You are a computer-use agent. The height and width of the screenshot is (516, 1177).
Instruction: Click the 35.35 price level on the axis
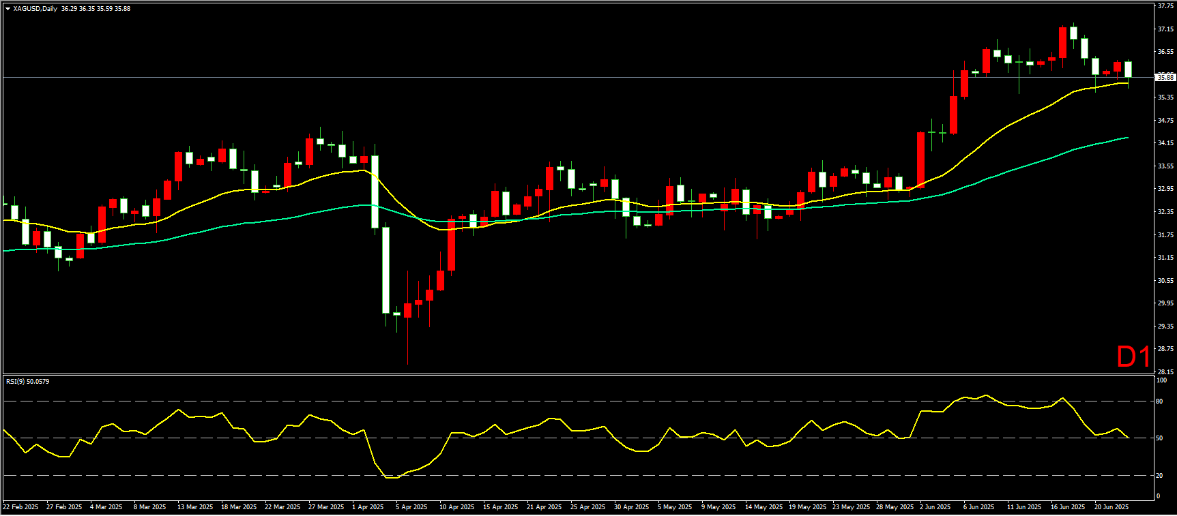pos(1165,97)
